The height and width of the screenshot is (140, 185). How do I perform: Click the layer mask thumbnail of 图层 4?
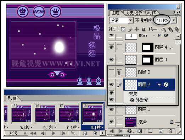coord(148,60)
